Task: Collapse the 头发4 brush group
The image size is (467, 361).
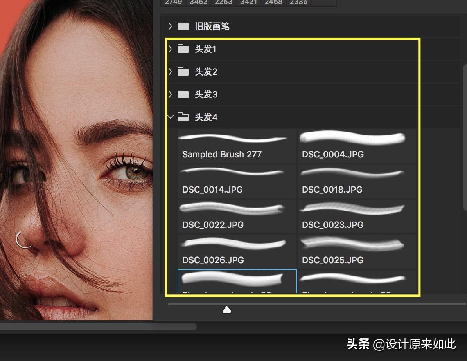Action: [x=170, y=117]
